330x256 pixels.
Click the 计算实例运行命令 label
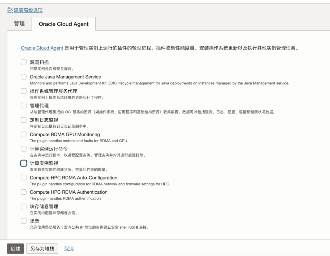49,149
